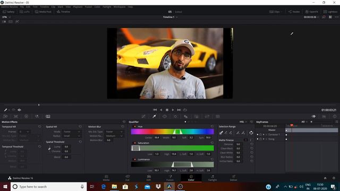Open the Playback menu
This screenshot has height=191, width=340.
78,7
